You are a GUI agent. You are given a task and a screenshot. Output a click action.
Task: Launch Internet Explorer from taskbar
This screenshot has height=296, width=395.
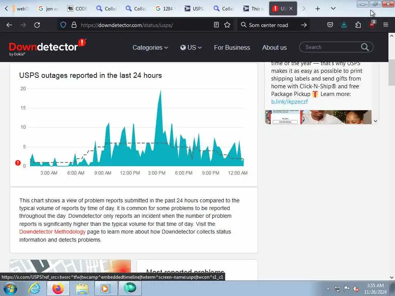click(34, 288)
